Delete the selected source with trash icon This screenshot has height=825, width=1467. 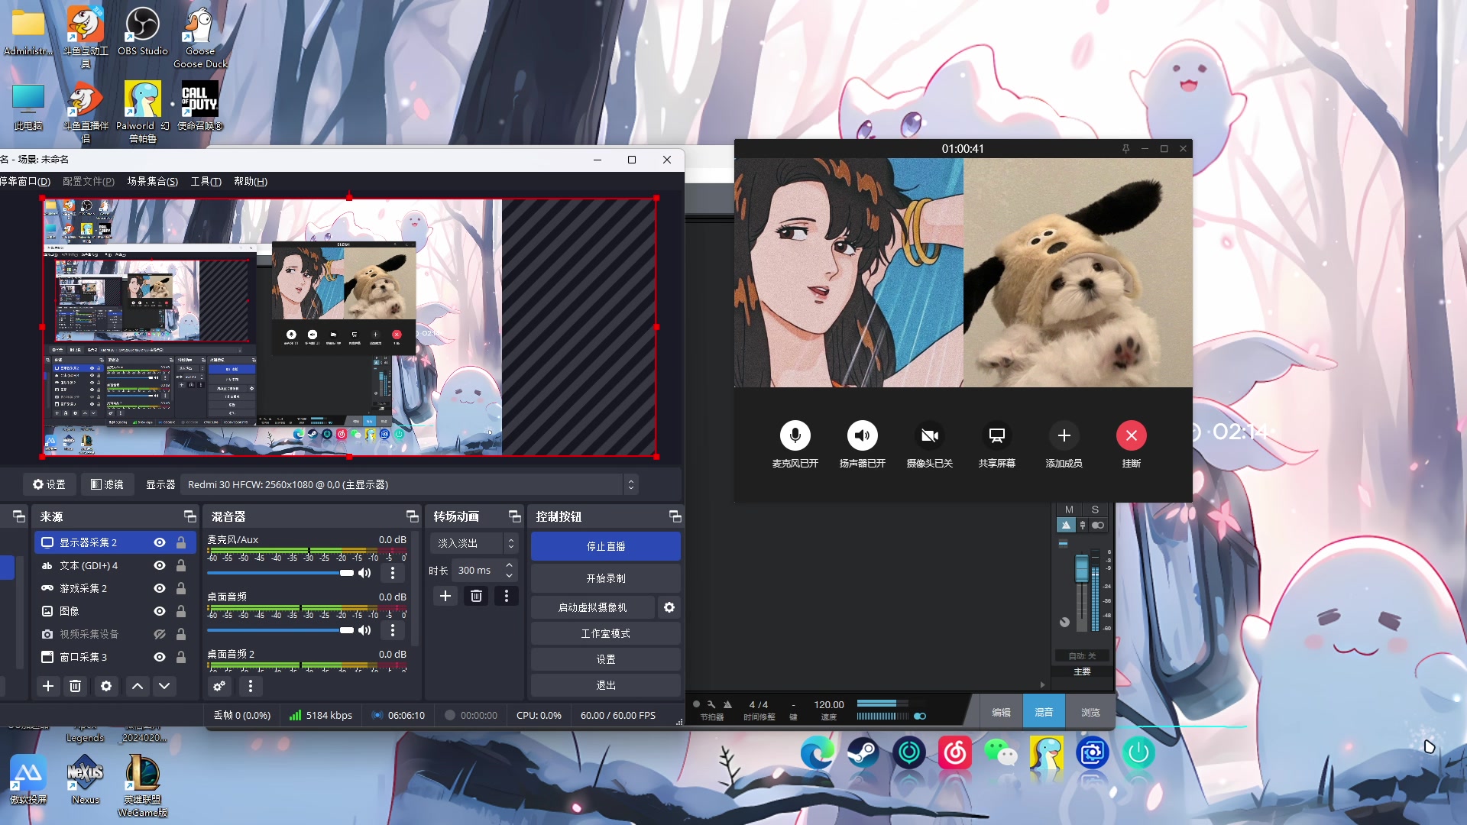pyautogui.click(x=75, y=686)
